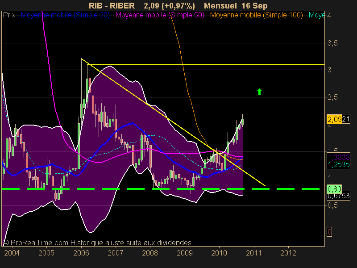357x268 pixels.
Task: Click the "3" price axis label
Action: pyautogui.click(x=329, y=70)
